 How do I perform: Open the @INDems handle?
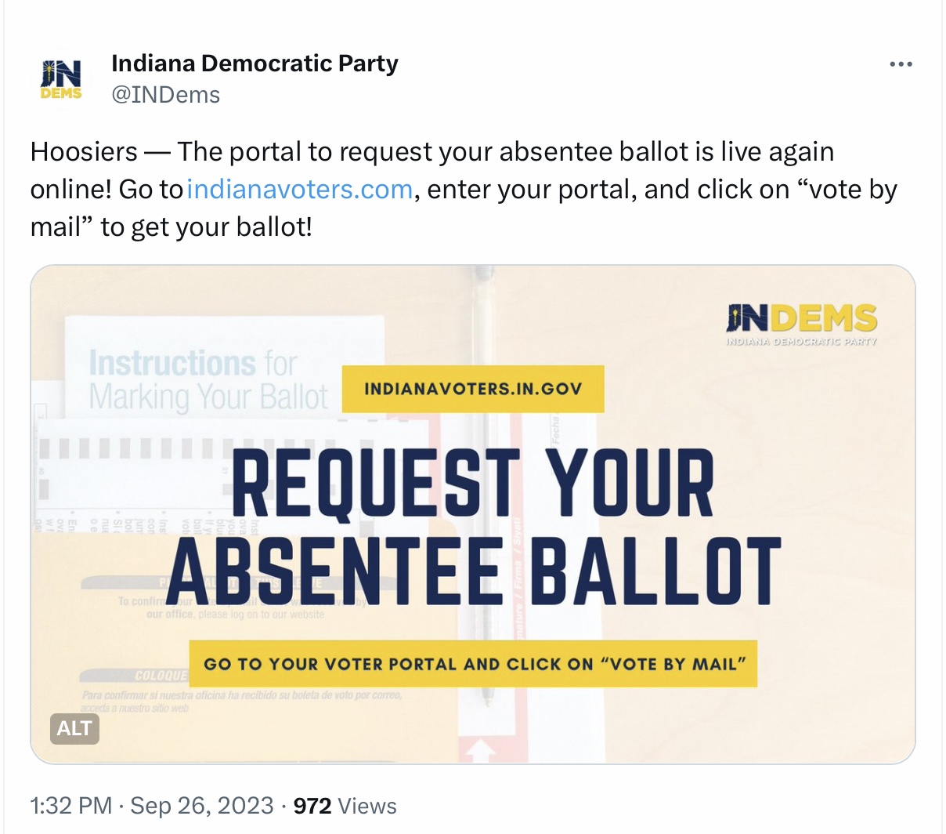[165, 95]
